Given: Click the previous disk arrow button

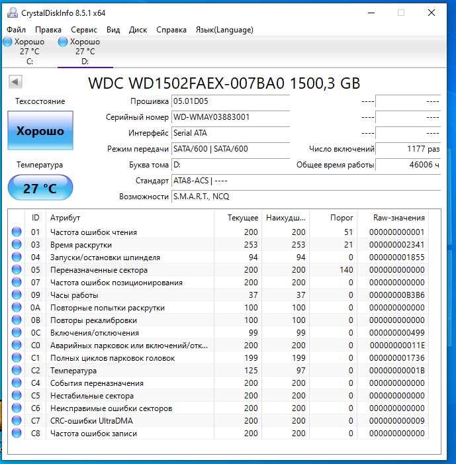Looking at the screenshot, I should coord(15,81).
